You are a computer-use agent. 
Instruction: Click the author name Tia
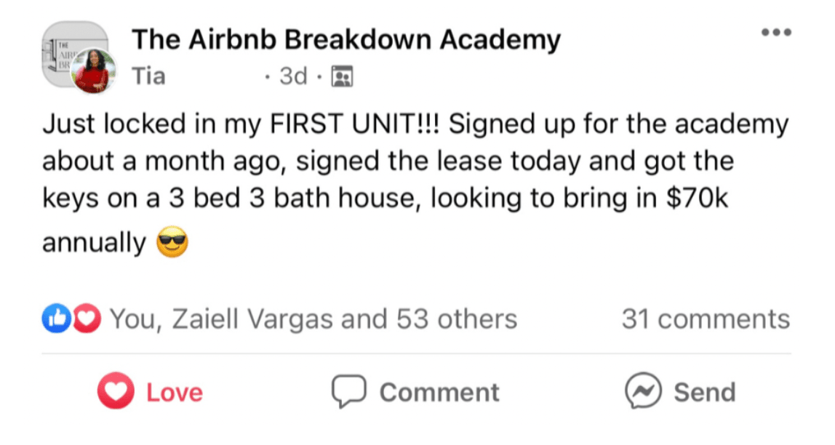(148, 76)
